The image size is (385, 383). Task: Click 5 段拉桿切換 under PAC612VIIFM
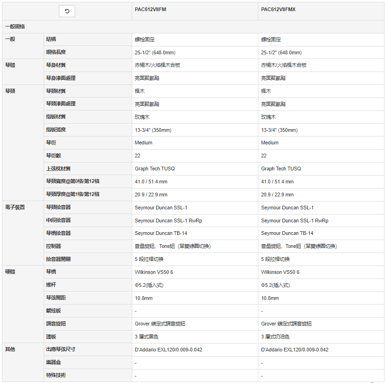[x=149, y=259]
